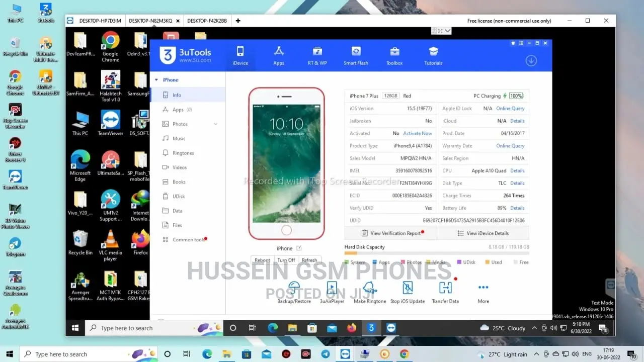Viewport: 644px width, 362px height.
Task: Launch 3uAirPlayer tool
Action: [332, 292]
